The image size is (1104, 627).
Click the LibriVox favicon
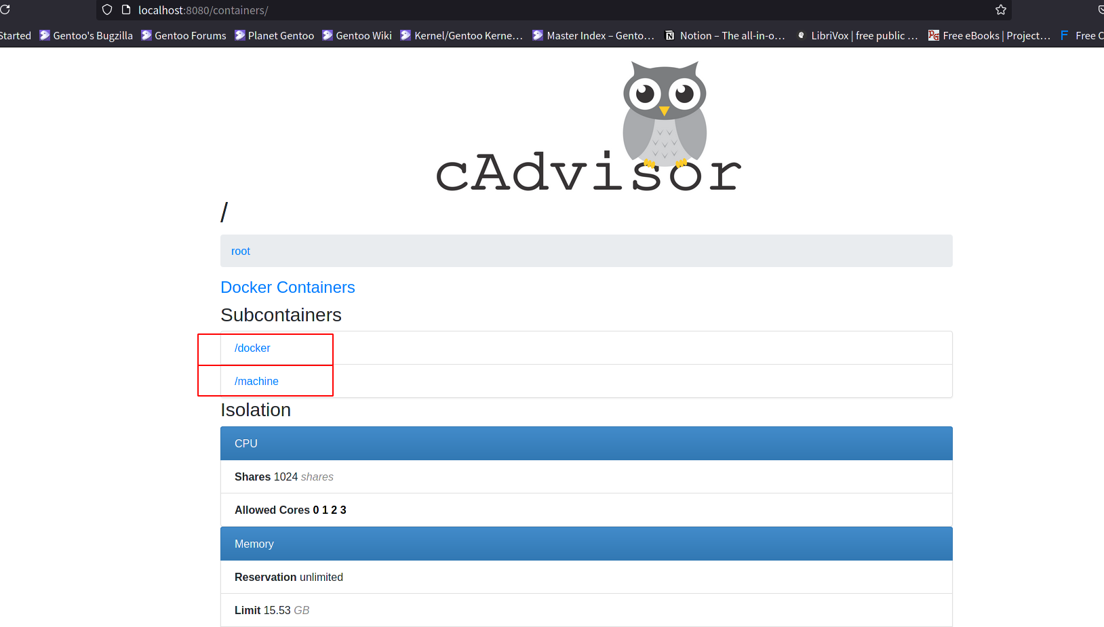(802, 35)
